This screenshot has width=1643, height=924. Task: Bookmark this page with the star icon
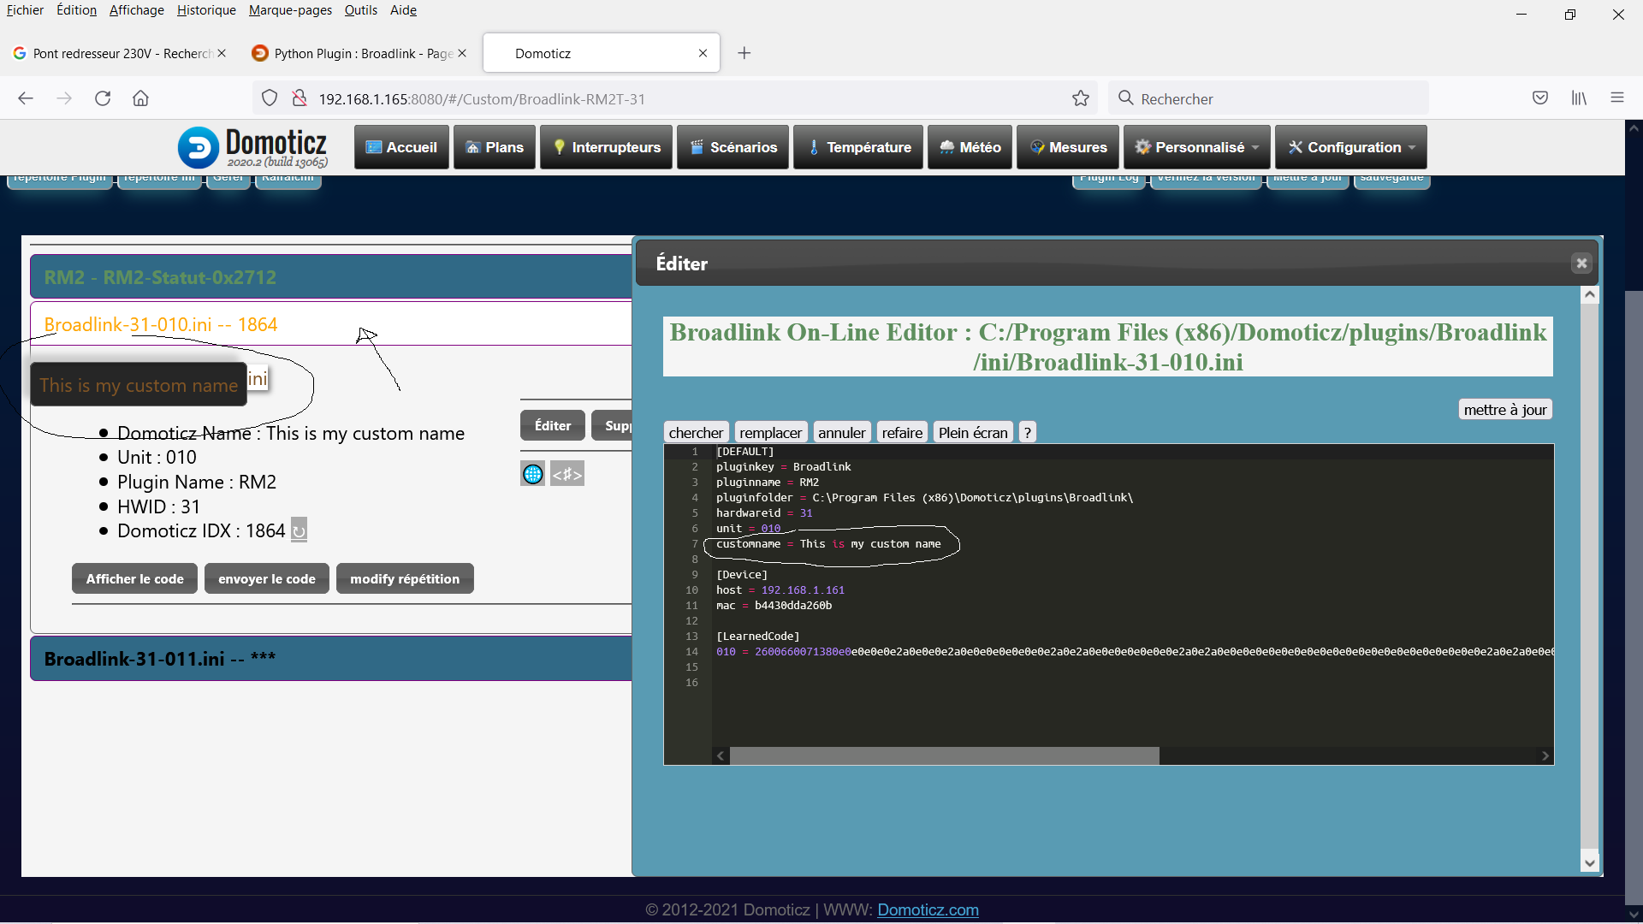[x=1081, y=98]
